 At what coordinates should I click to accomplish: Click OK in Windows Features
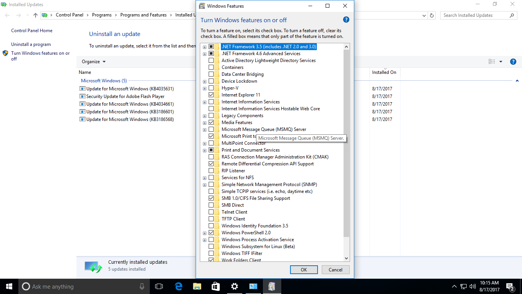(x=304, y=269)
